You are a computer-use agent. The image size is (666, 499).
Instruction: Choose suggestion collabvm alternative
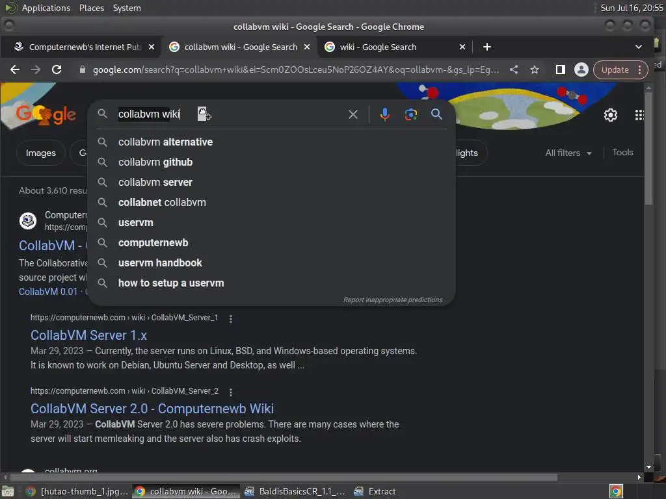coord(272,142)
